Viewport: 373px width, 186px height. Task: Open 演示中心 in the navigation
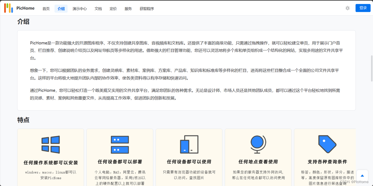pyautogui.click(x=80, y=9)
